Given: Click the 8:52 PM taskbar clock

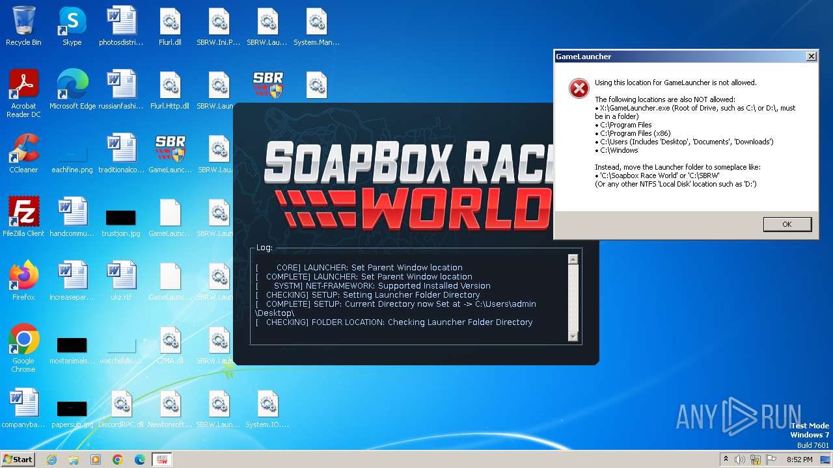Looking at the screenshot, I should tap(800, 460).
